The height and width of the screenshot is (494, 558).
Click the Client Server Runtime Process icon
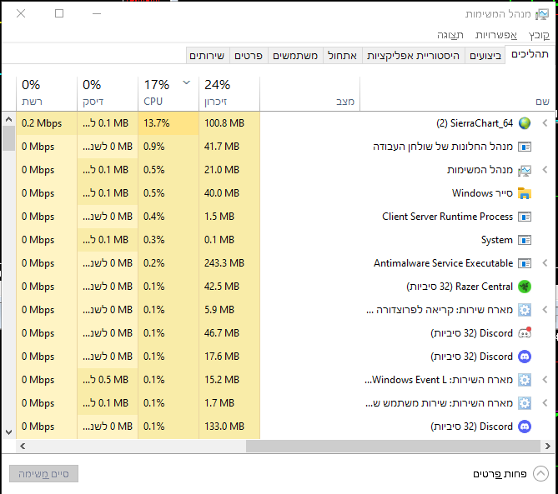coord(525,217)
